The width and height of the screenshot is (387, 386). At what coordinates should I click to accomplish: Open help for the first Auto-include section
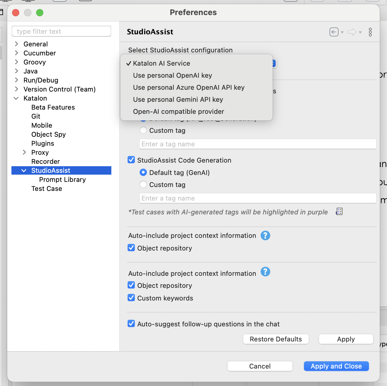(265, 235)
